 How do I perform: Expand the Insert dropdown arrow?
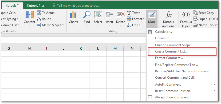pos(109,26)
